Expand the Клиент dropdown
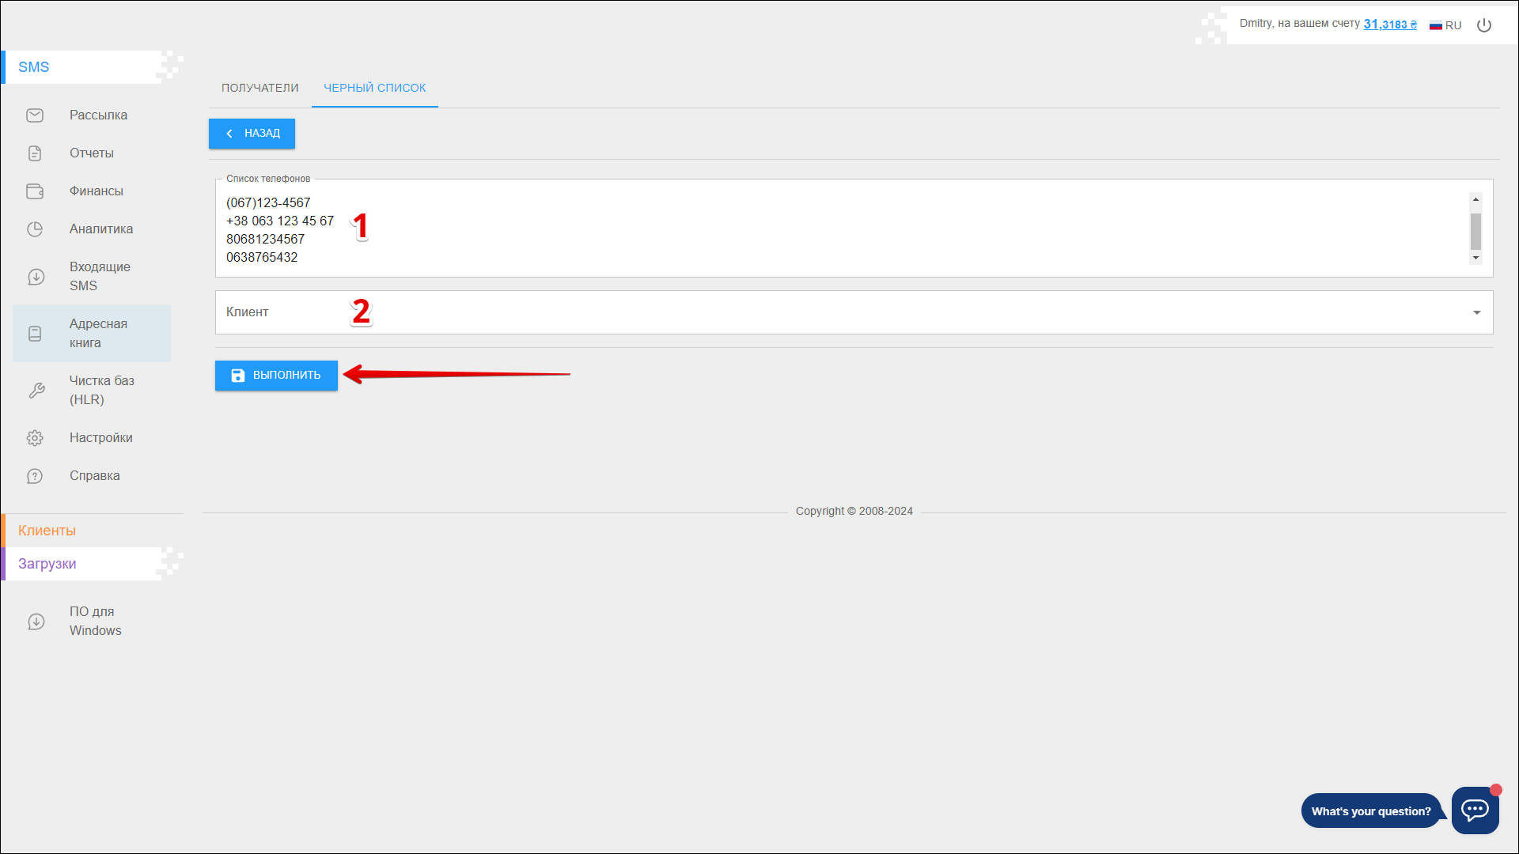The height and width of the screenshot is (854, 1519). pos(1476,312)
